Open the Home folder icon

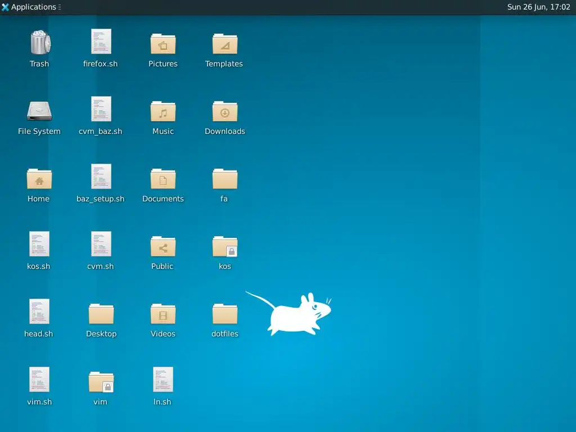tap(39, 179)
